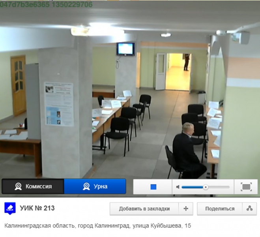
Task: Select the УИК № 213 title
Action: (x=37, y=208)
